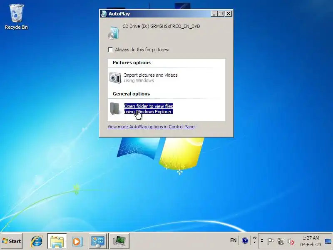
Task: Click the AutoPlay title bar icon
Action: coord(104,14)
